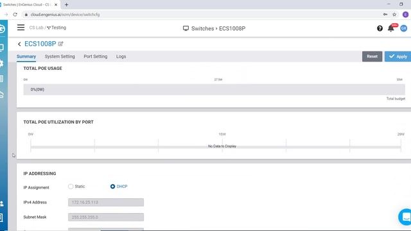Viewport: 411px width, 231px height.
Task: Open the gear configure icon in sidebar
Action: point(1,63)
